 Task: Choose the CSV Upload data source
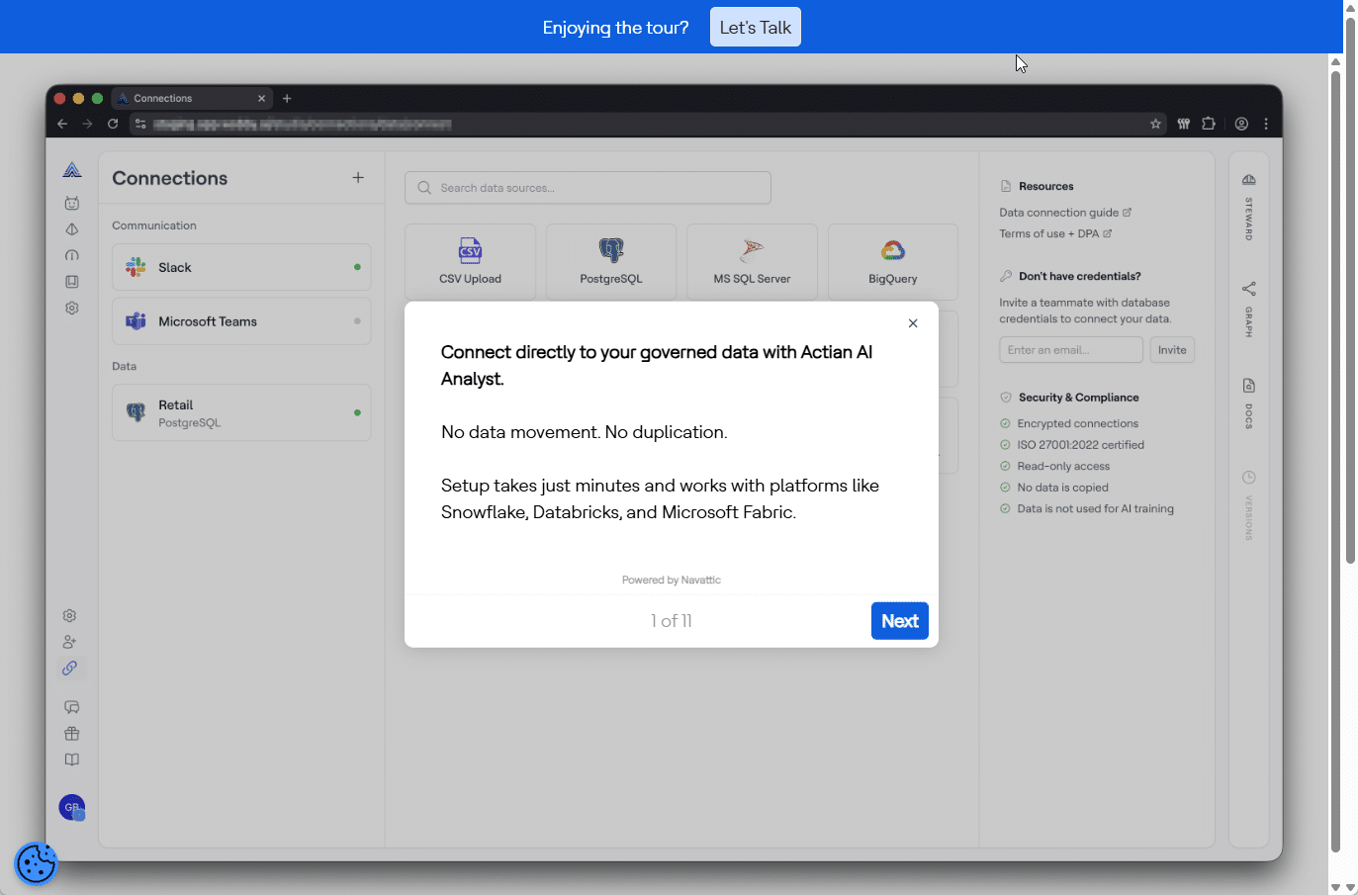470,262
